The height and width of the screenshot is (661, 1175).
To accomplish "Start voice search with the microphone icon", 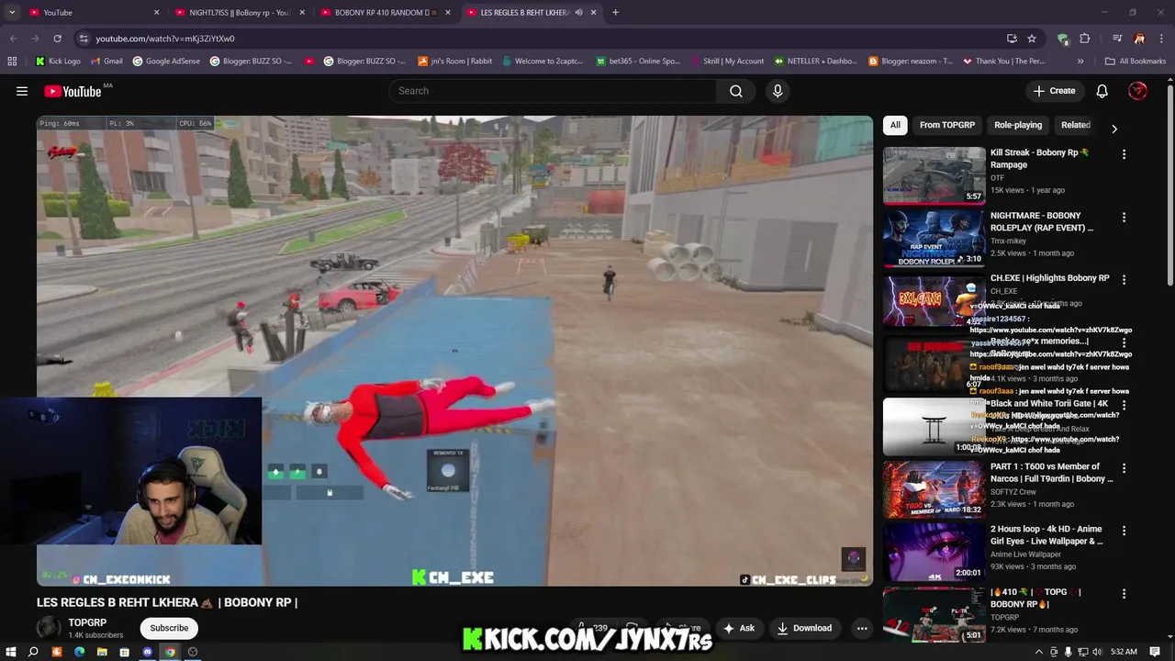I will click(778, 91).
